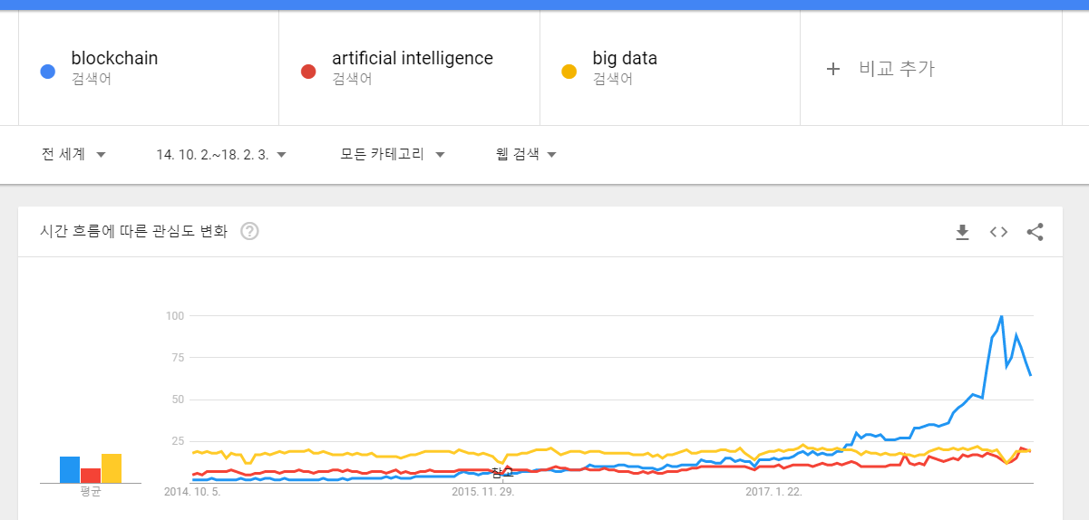Select the blockchain search term
Image resolution: width=1089 pixels, height=520 pixels.
(x=114, y=59)
